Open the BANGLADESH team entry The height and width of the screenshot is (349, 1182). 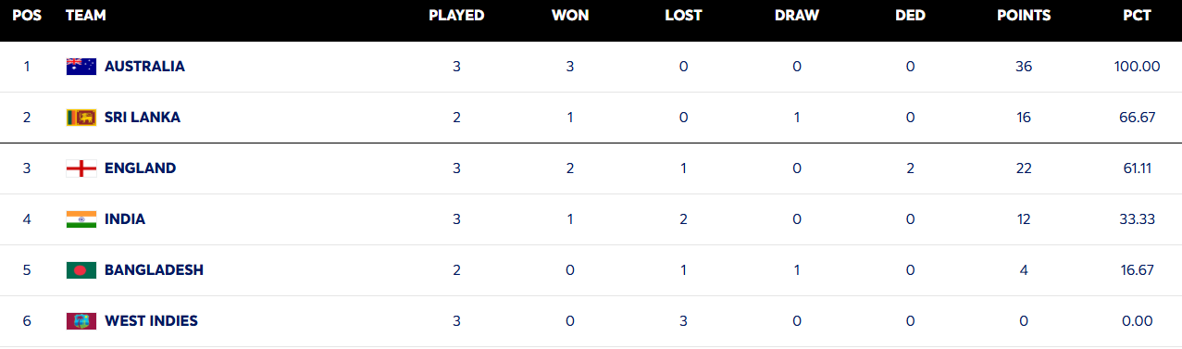[154, 270]
